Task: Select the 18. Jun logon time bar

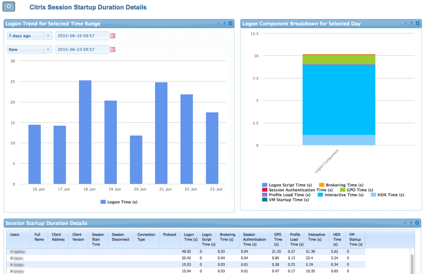Action: pos(85,132)
